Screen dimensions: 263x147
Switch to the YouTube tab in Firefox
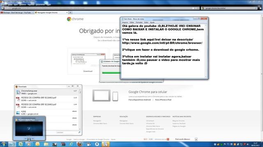click(x=17, y=13)
